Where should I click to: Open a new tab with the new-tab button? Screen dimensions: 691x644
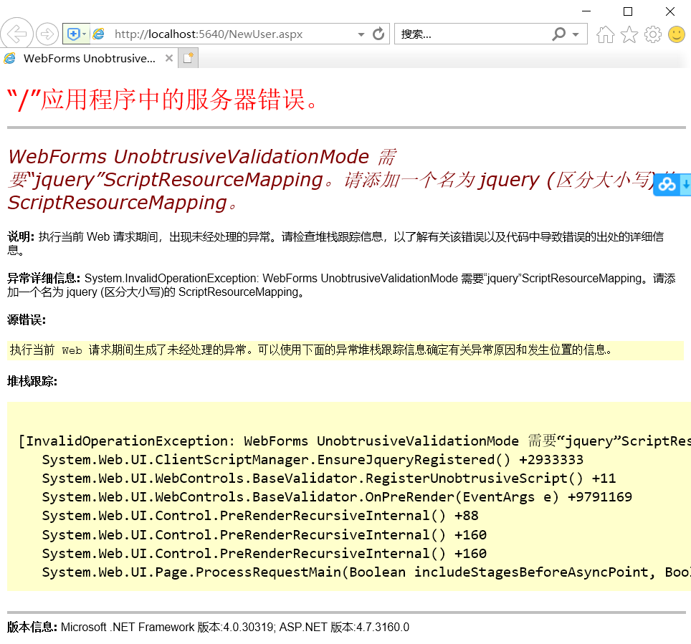[189, 58]
